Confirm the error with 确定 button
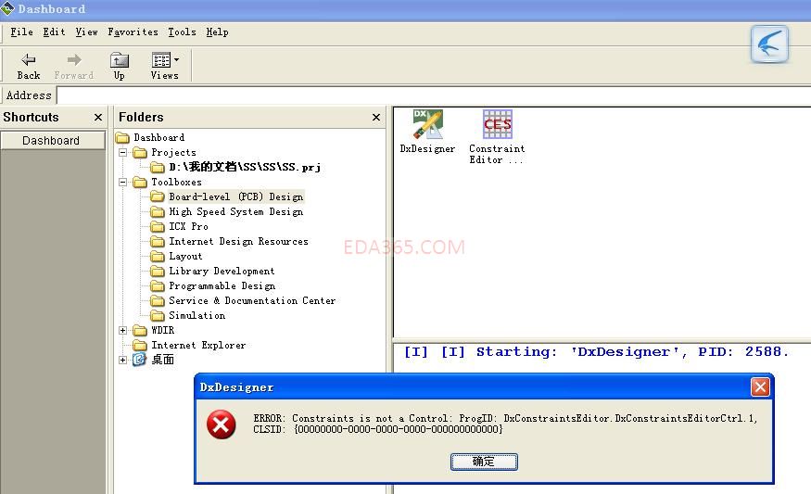811x494 pixels. pyautogui.click(x=484, y=462)
